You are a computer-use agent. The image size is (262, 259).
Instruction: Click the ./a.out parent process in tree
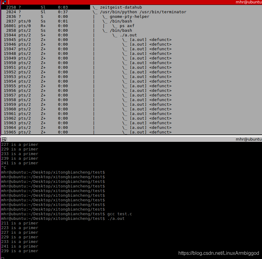pyautogui.click(x=128, y=35)
